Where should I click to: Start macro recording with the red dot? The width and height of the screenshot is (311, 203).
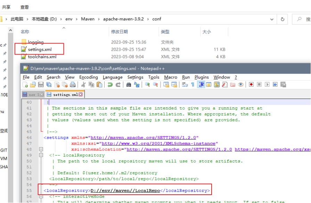[x=251, y=84]
